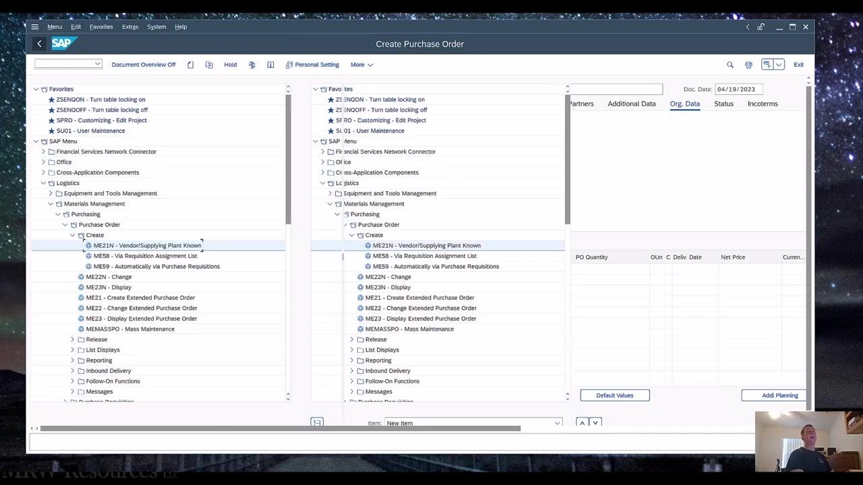The height and width of the screenshot is (485, 863).
Task: Expand the Release folder in the left tree
Action: [72, 339]
